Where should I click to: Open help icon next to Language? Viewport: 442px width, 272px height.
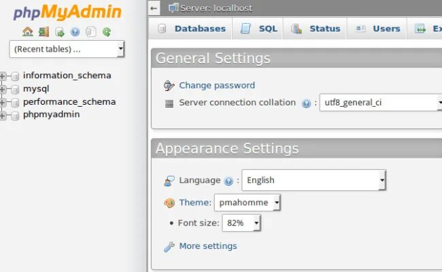click(x=228, y=181)
